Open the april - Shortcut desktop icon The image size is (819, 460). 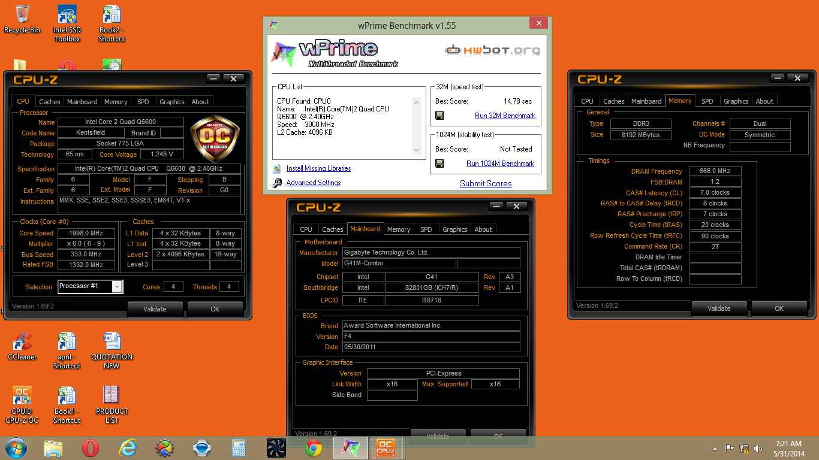(x=67, y=351)
